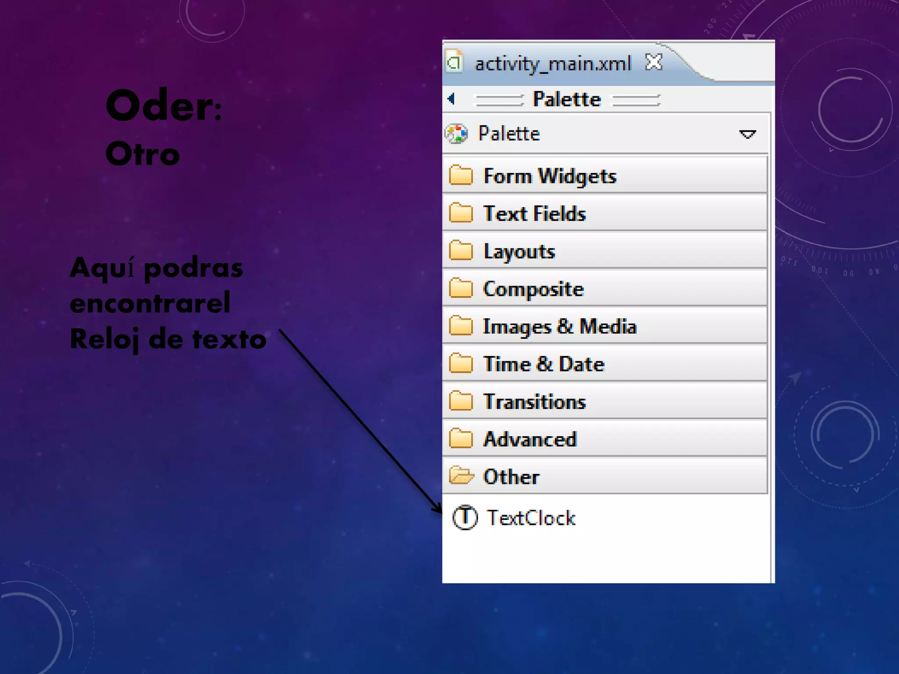
Task: Close the activity_main.xml tab
Action: tap(654, 62)
